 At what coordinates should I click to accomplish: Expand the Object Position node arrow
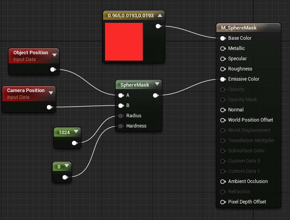click(54, 55)
